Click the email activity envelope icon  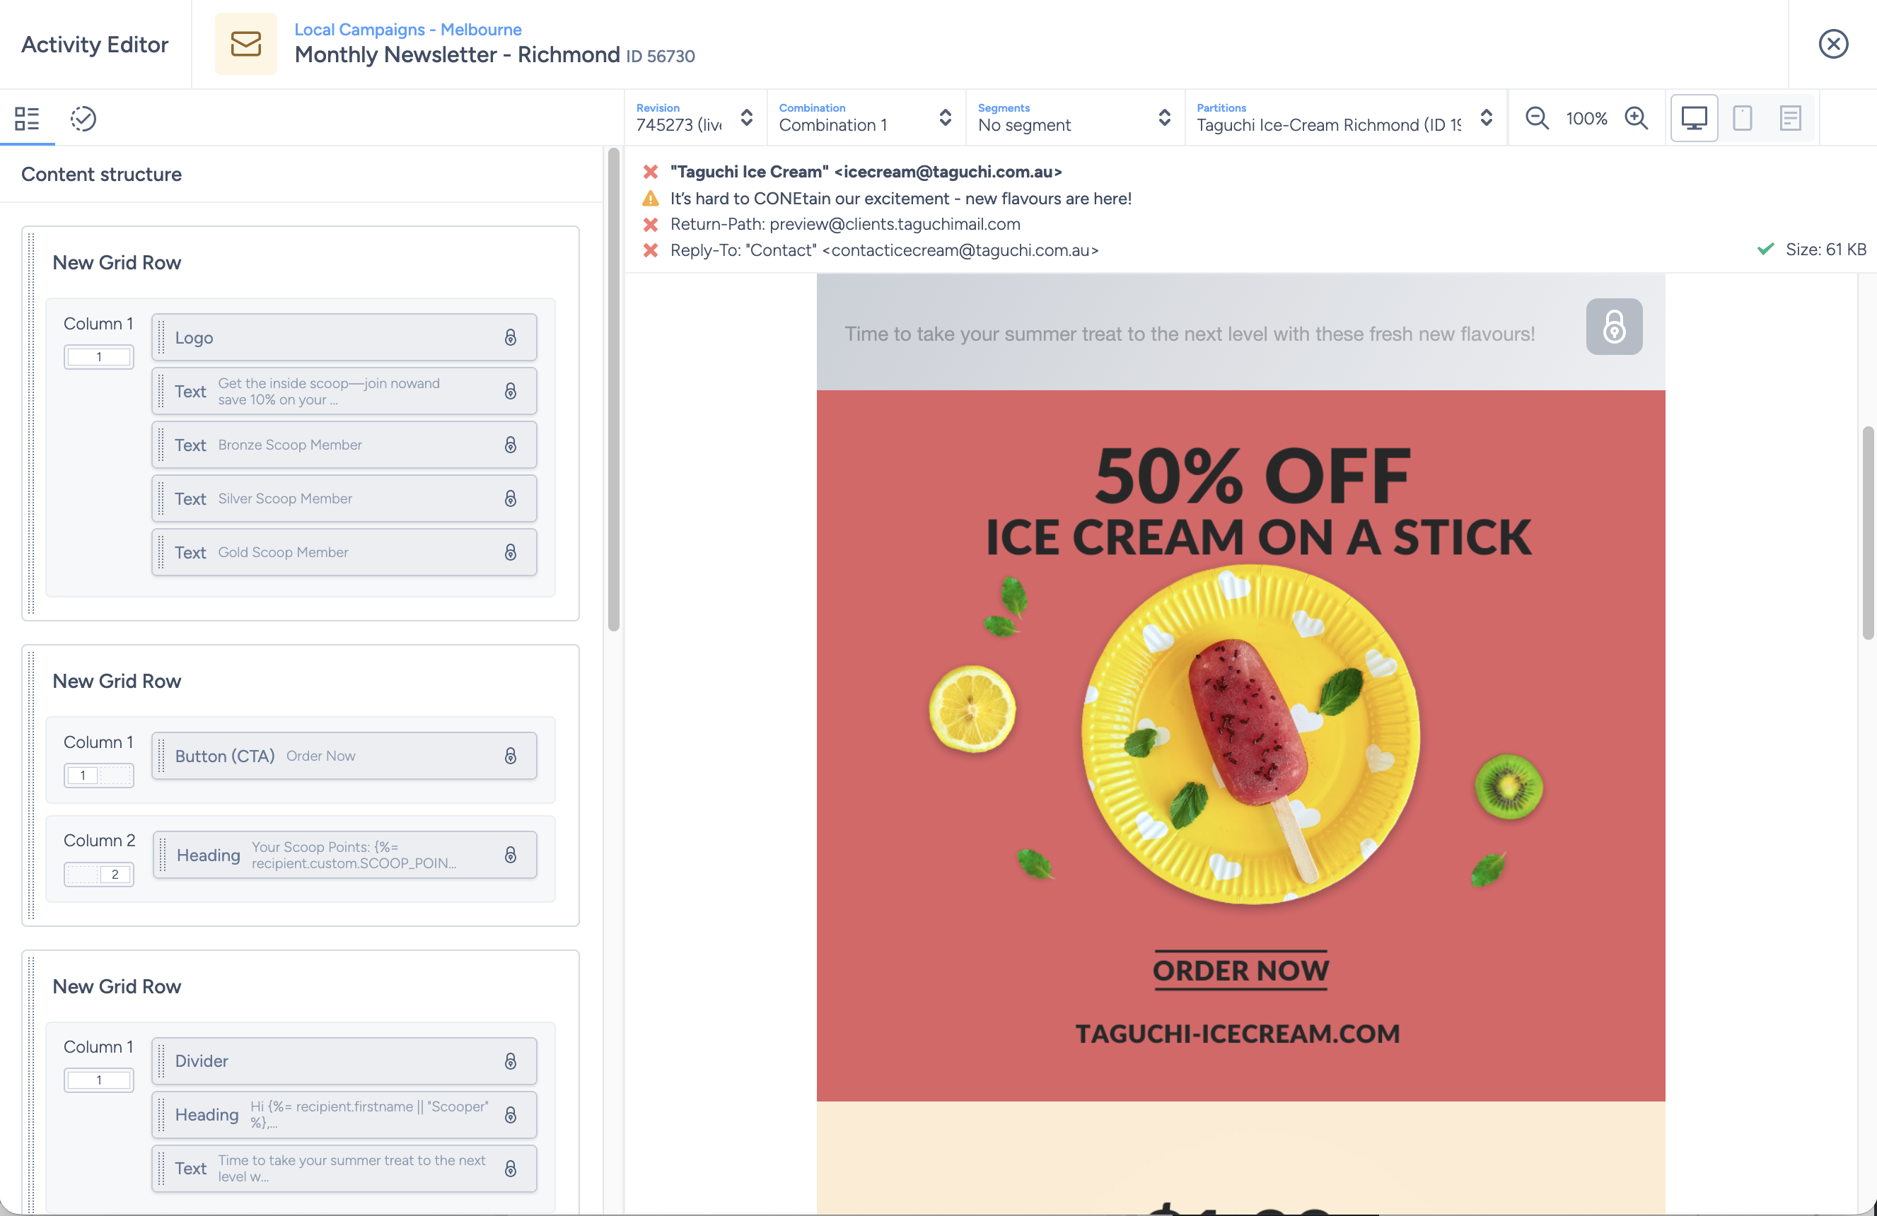click(x=246, y=44)
